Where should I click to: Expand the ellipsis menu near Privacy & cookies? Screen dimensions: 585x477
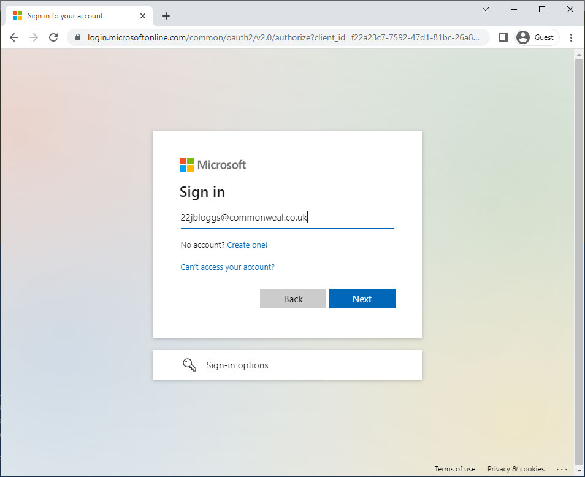coord(562,468)
